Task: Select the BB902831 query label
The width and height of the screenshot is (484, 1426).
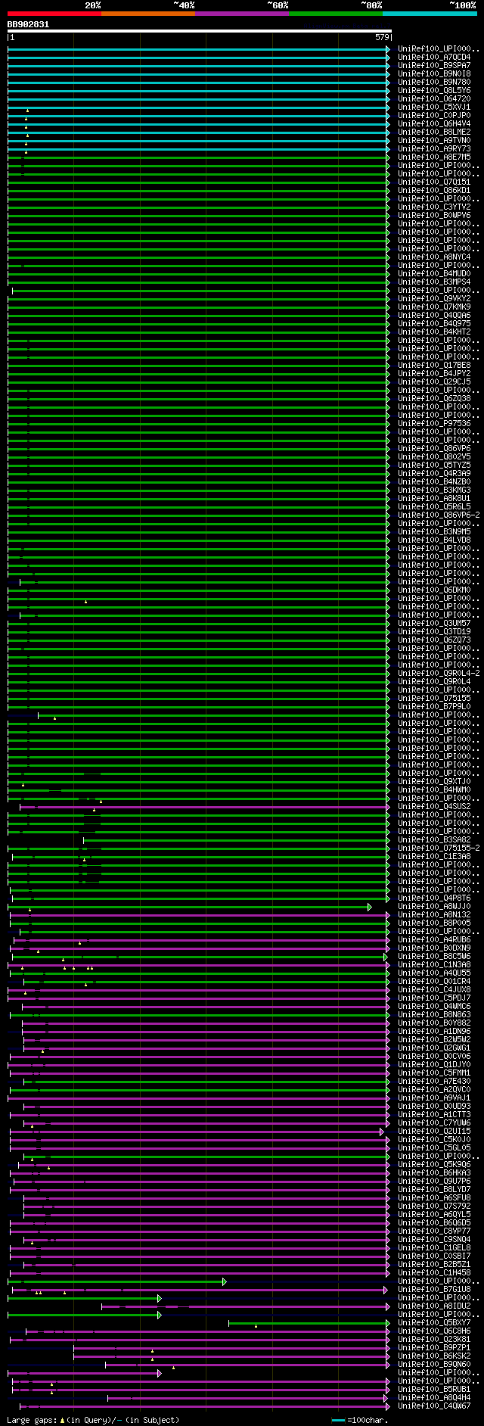Action: pos(28,24)
